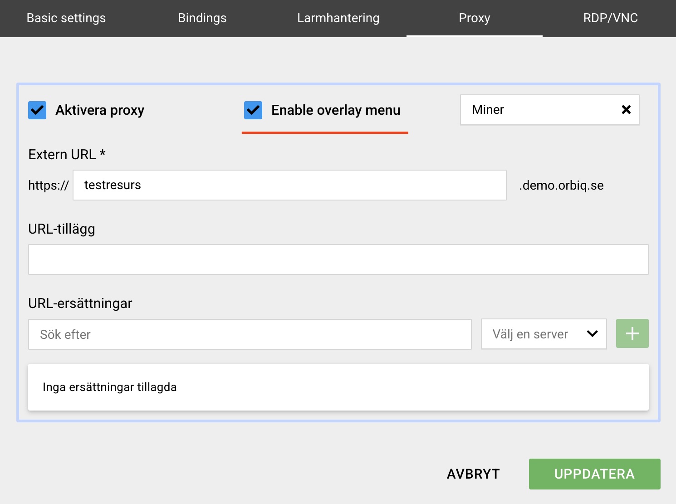
Task: Click the green plus add-replacement button
Action: click(632, 334)
